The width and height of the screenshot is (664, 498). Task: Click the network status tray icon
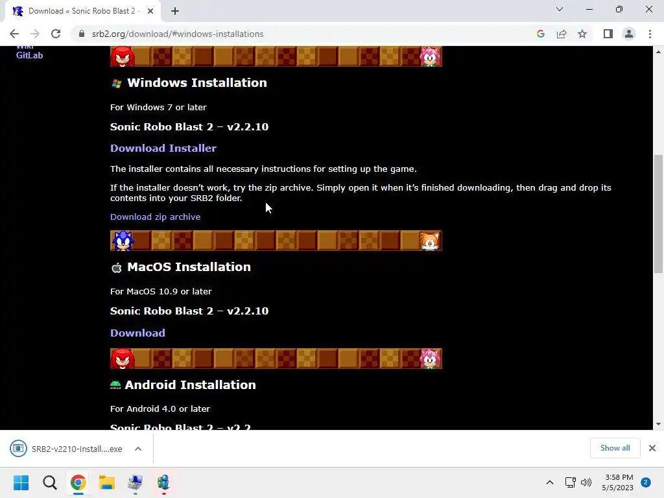[571, 482]
